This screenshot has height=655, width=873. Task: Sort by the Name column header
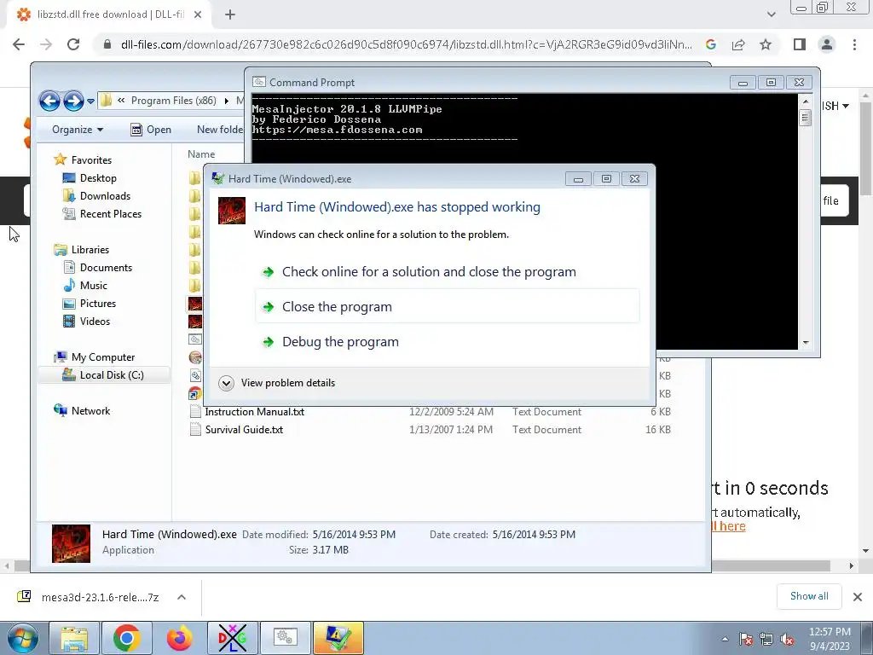(x=201, y=154)
